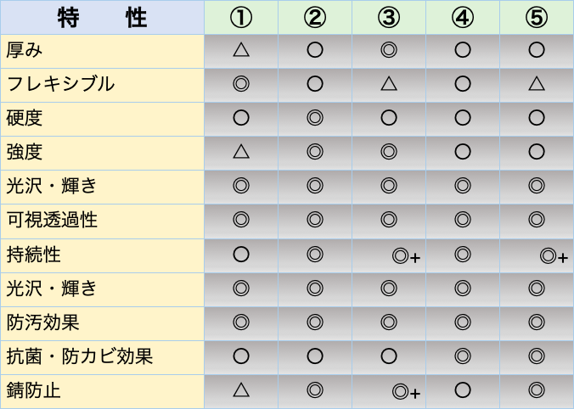This screenshot has width=574, height=409.
Task: Select the 防汚効果 row label
Action: [x=43, y=322]
